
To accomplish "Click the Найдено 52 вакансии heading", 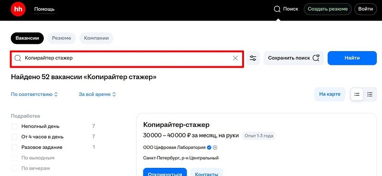I will (x=84, y=77).
